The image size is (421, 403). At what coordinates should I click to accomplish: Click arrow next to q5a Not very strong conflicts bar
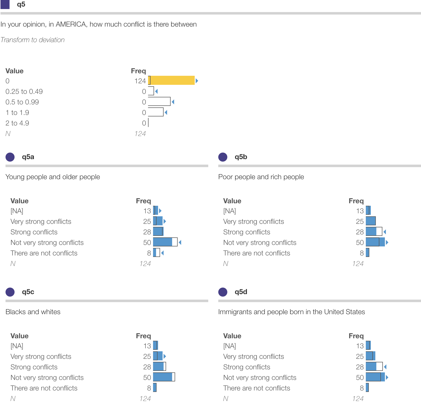point(180,242)
